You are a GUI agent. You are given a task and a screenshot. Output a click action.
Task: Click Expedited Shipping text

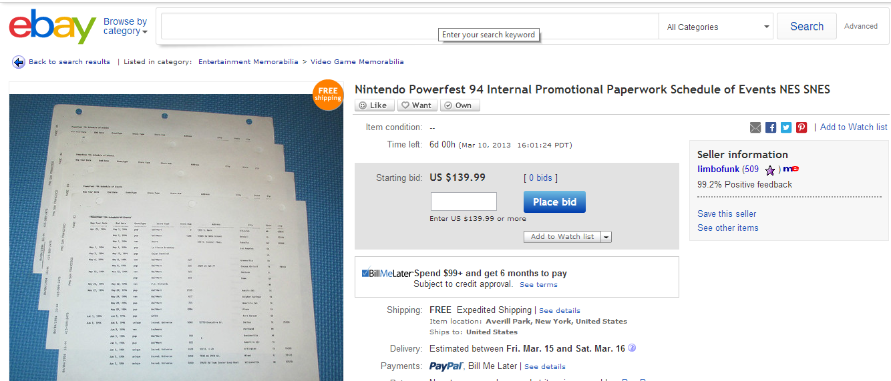[x=494, y=310]
